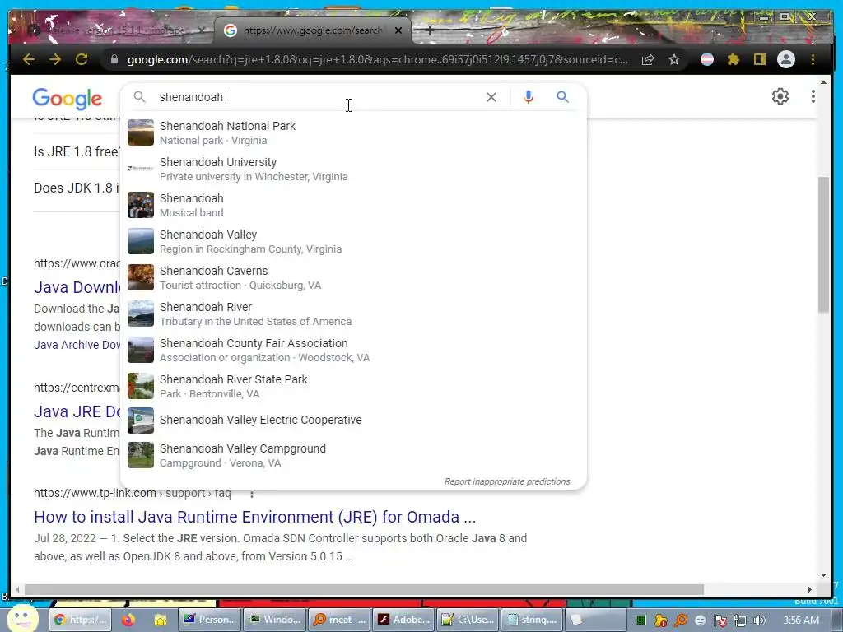
Task: Open How to install Java Runtime Environment result
Action: (255, 517)
